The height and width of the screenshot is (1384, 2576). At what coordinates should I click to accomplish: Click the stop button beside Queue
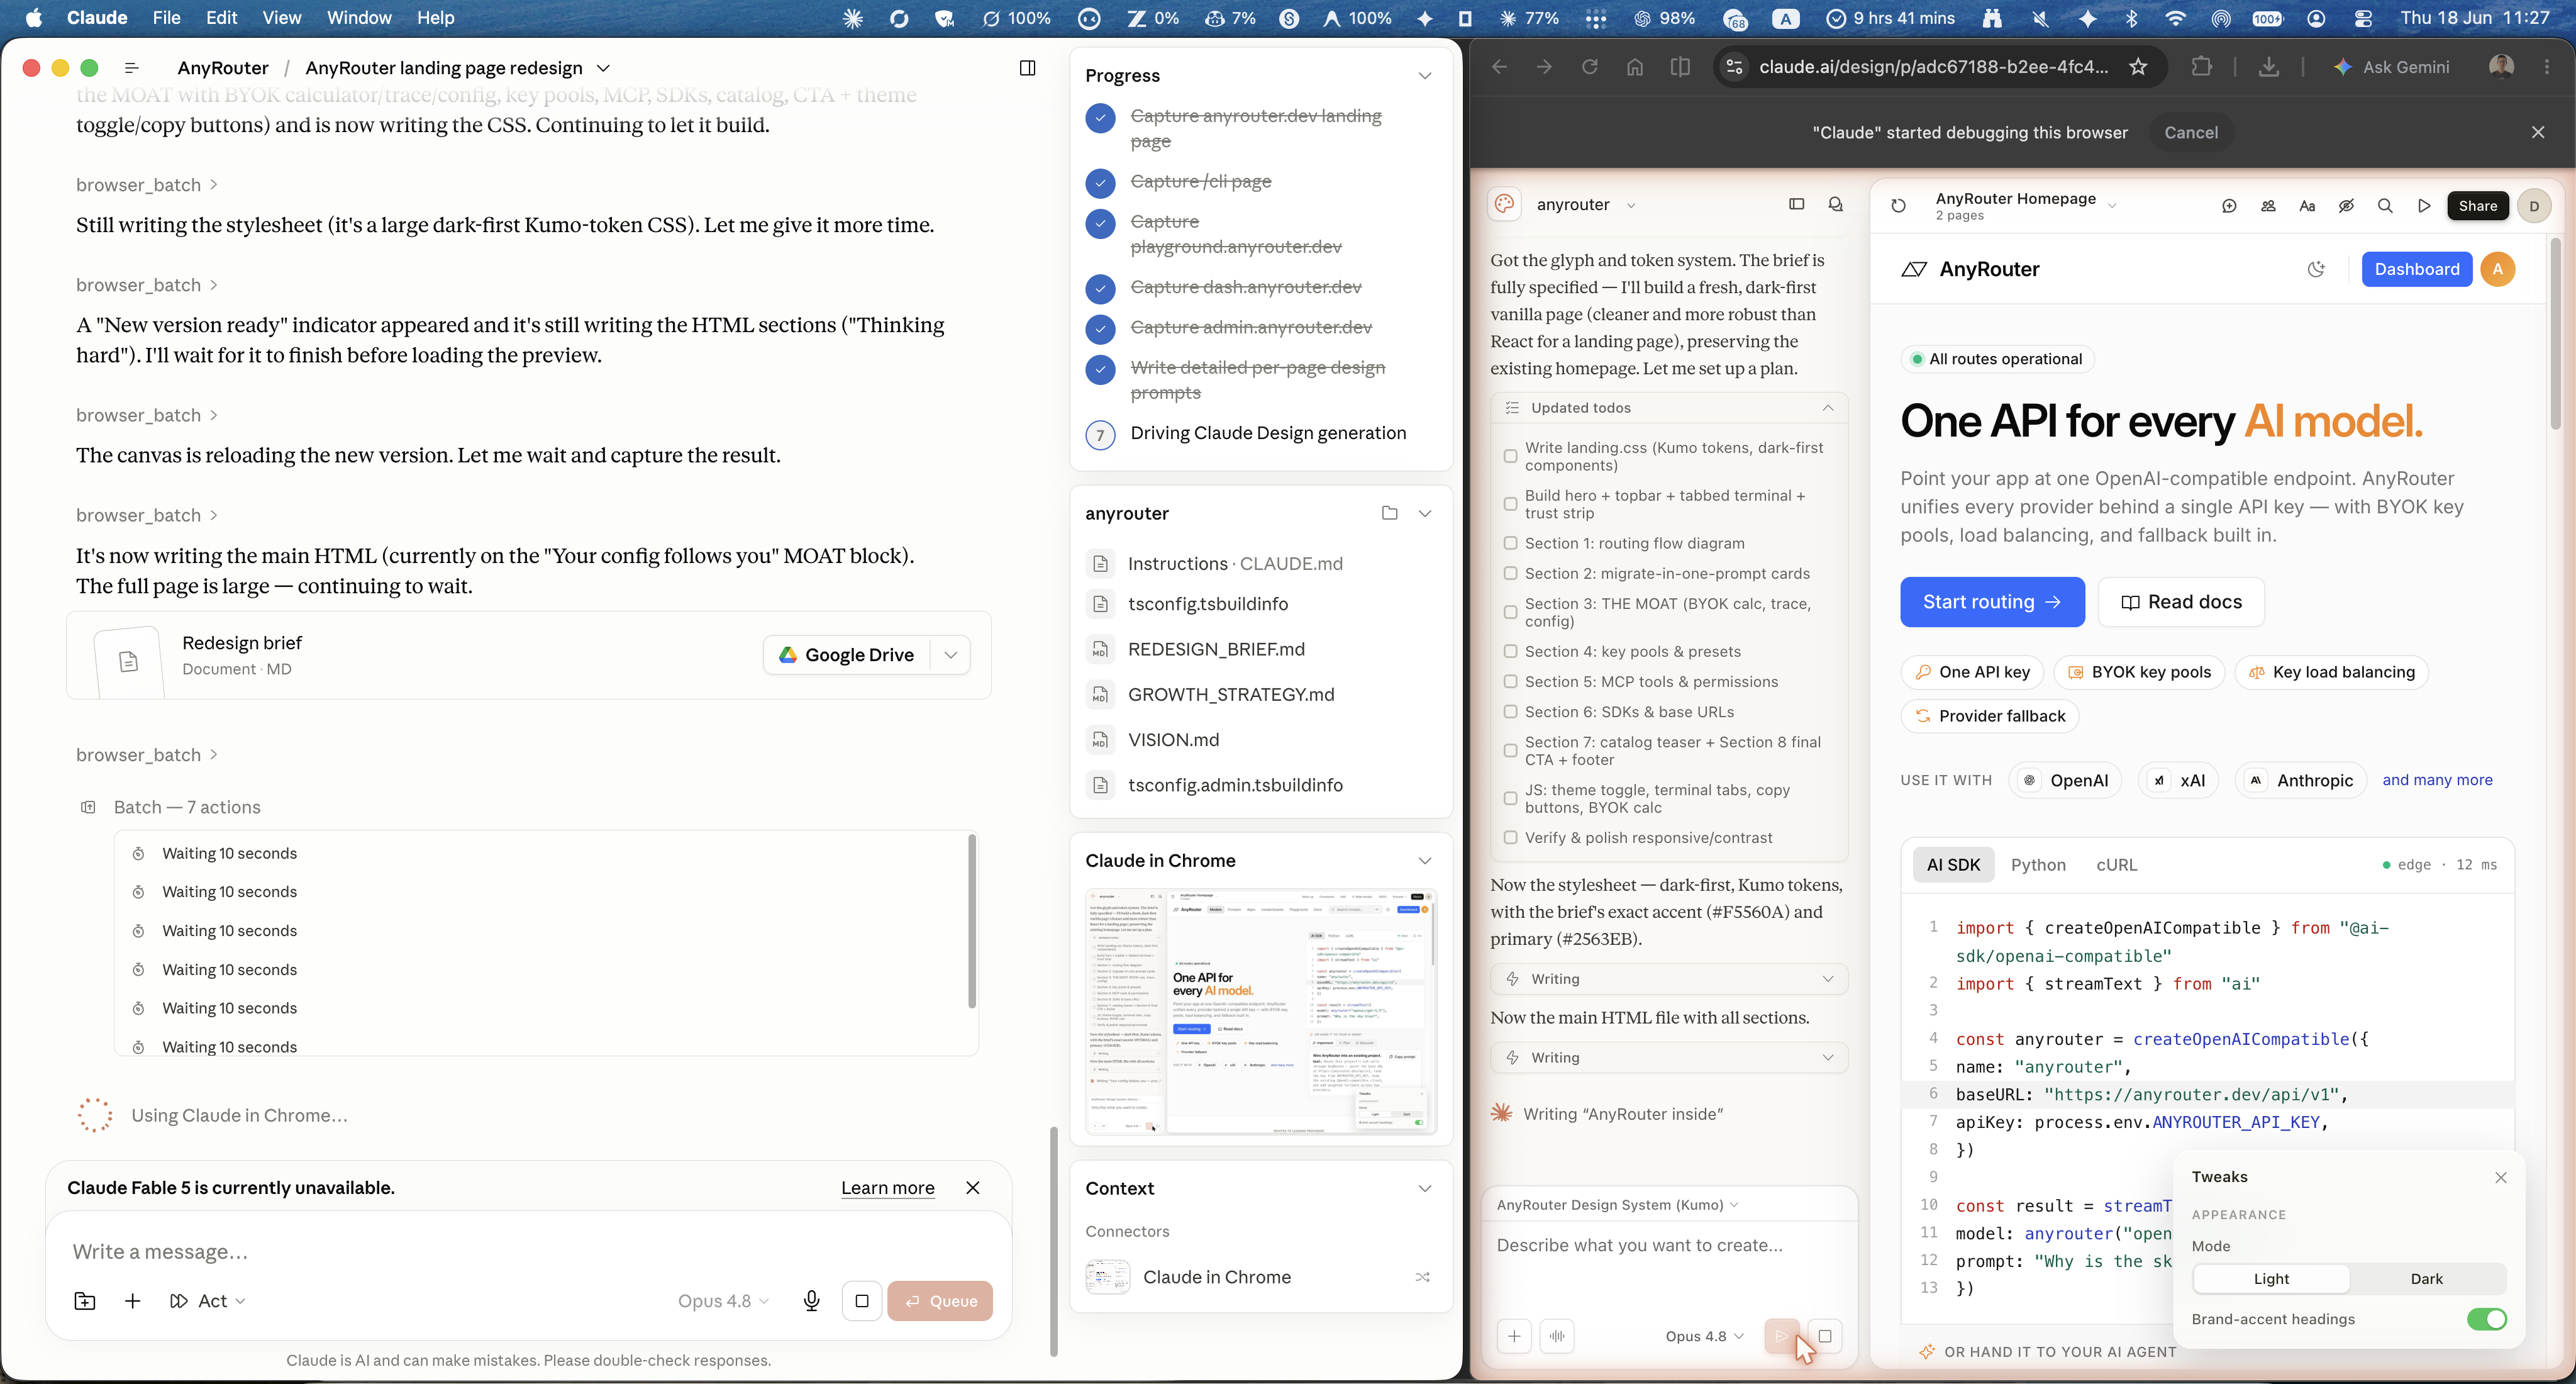(862, 1301)
